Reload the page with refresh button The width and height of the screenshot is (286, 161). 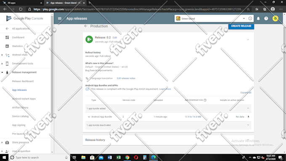point(21,9)
